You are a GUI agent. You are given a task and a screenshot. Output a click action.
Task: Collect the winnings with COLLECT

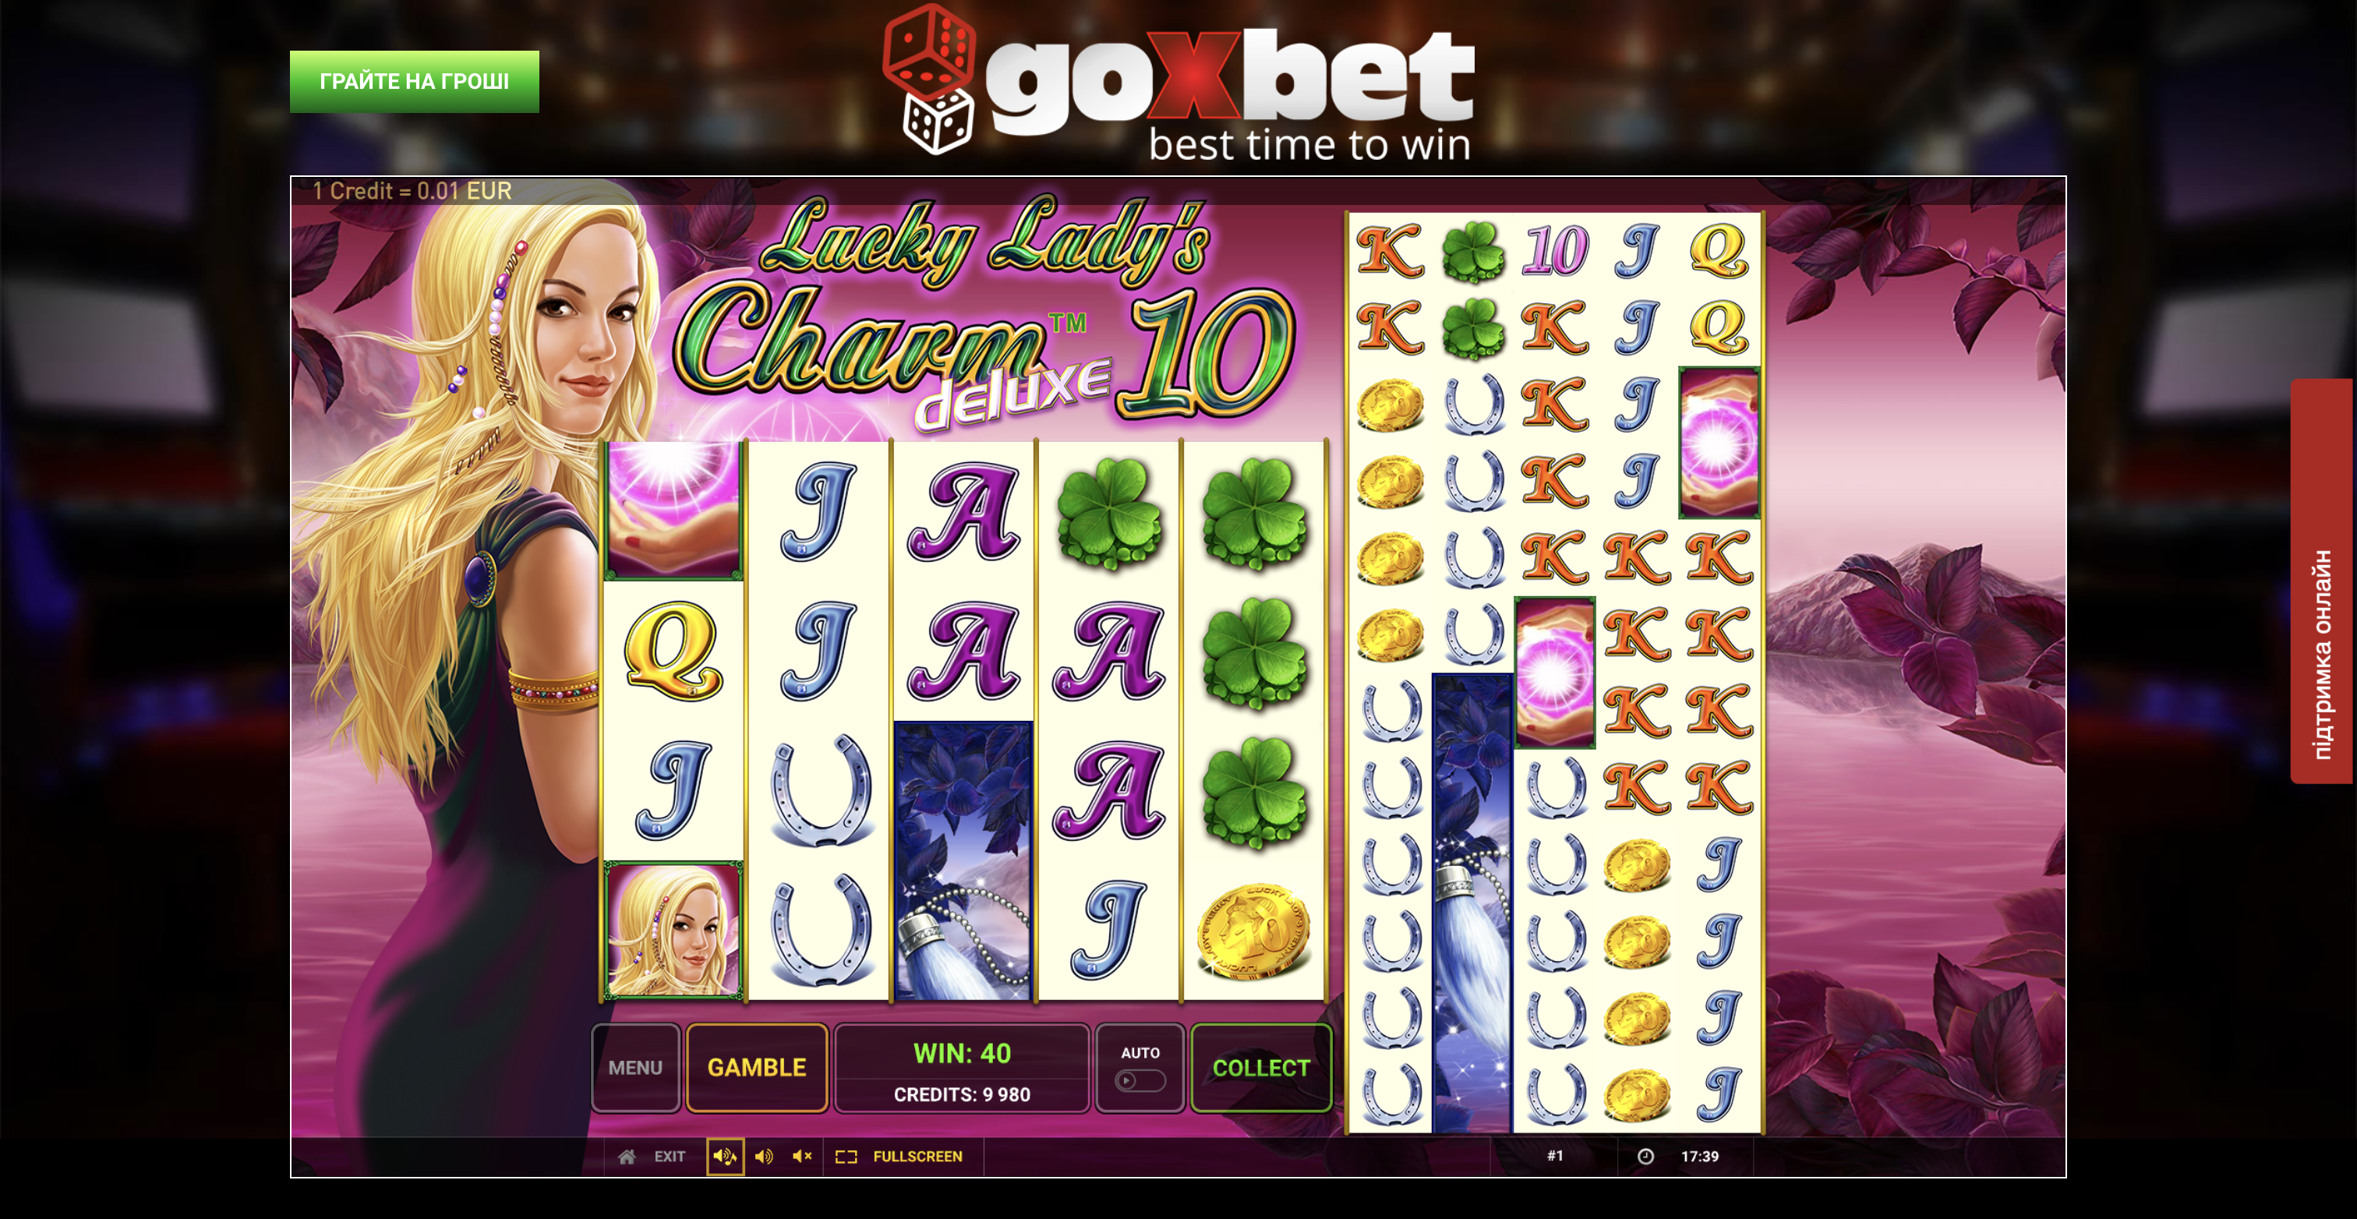pos(1261,1068)
